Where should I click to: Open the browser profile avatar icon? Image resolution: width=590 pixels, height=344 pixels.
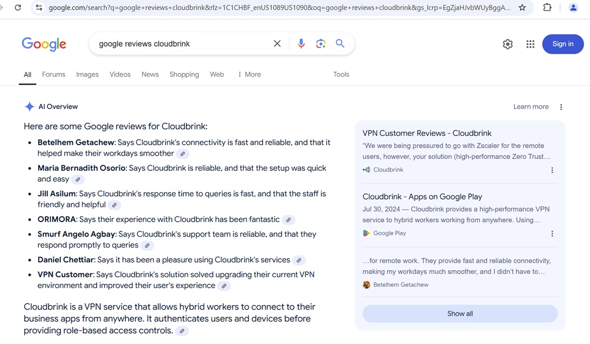(574, 7)
